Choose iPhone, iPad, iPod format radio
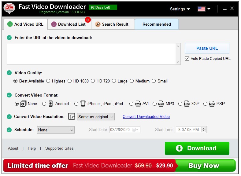 [76, 104]
